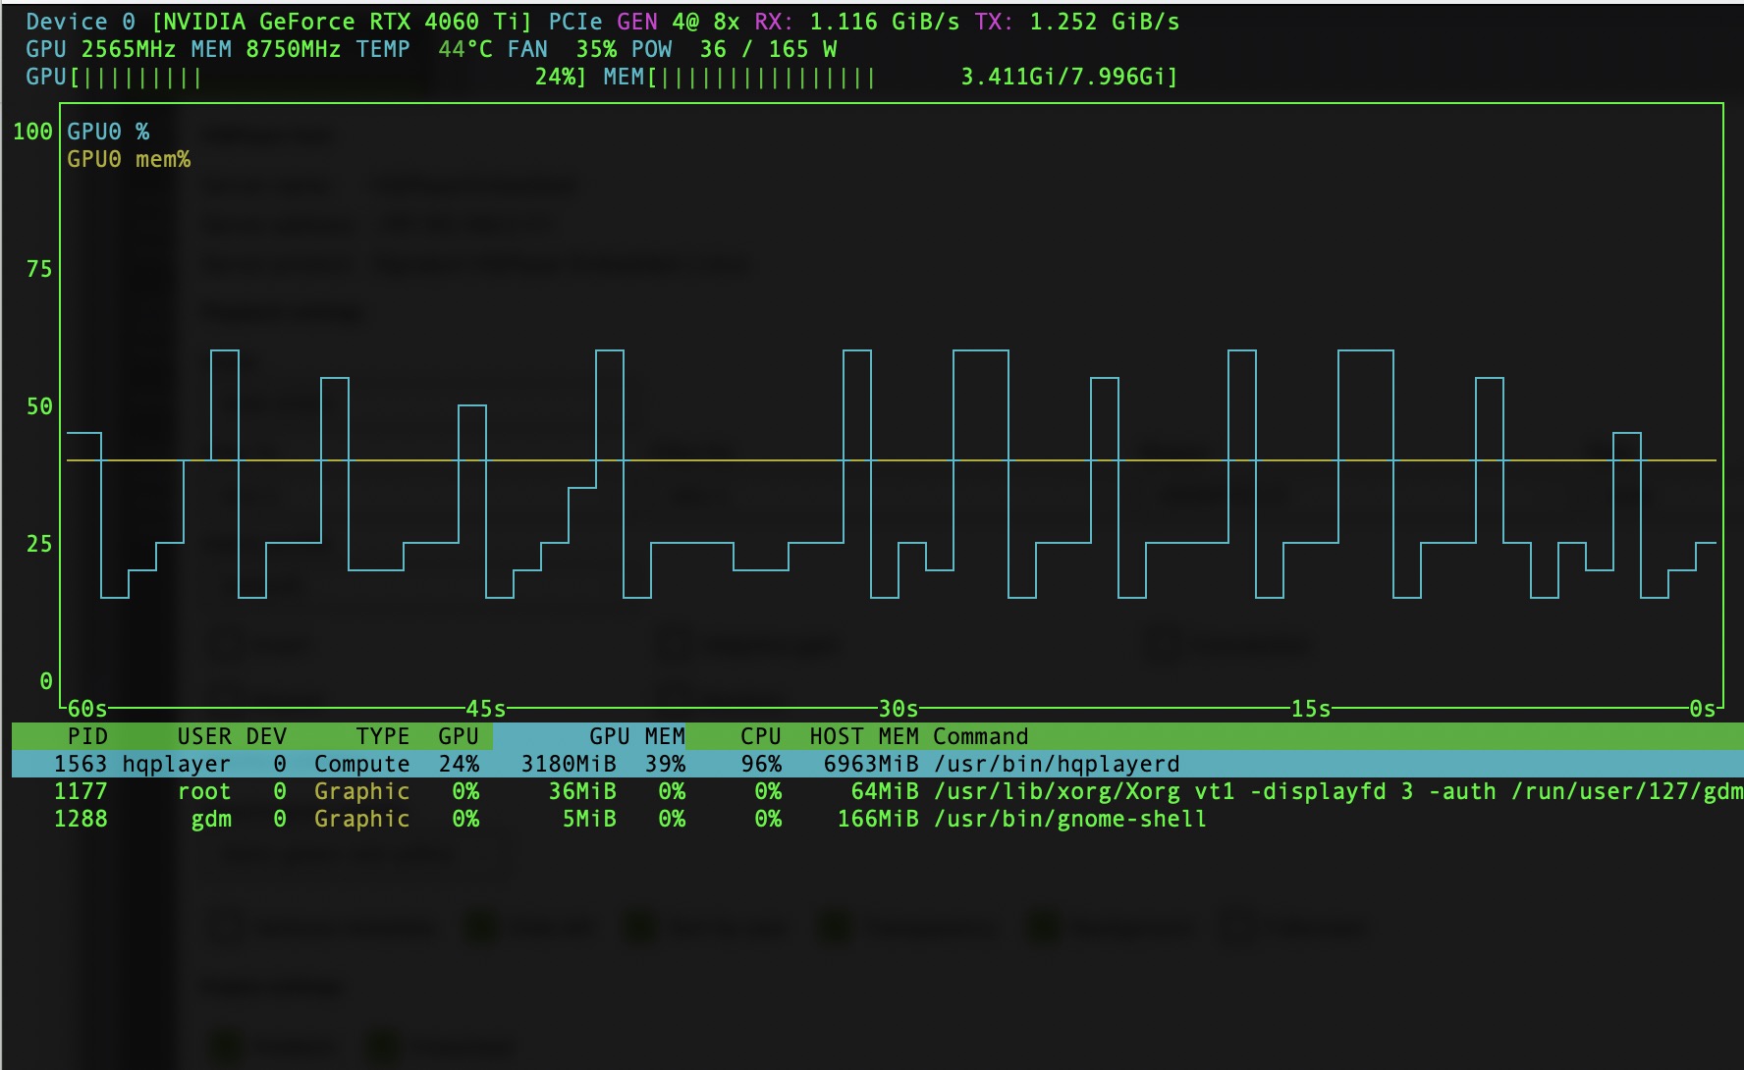This screenshot has height=1070, width=1744.
Task: Click the PCIe GEN 4@ 8x text
Action: pos(644,22)
